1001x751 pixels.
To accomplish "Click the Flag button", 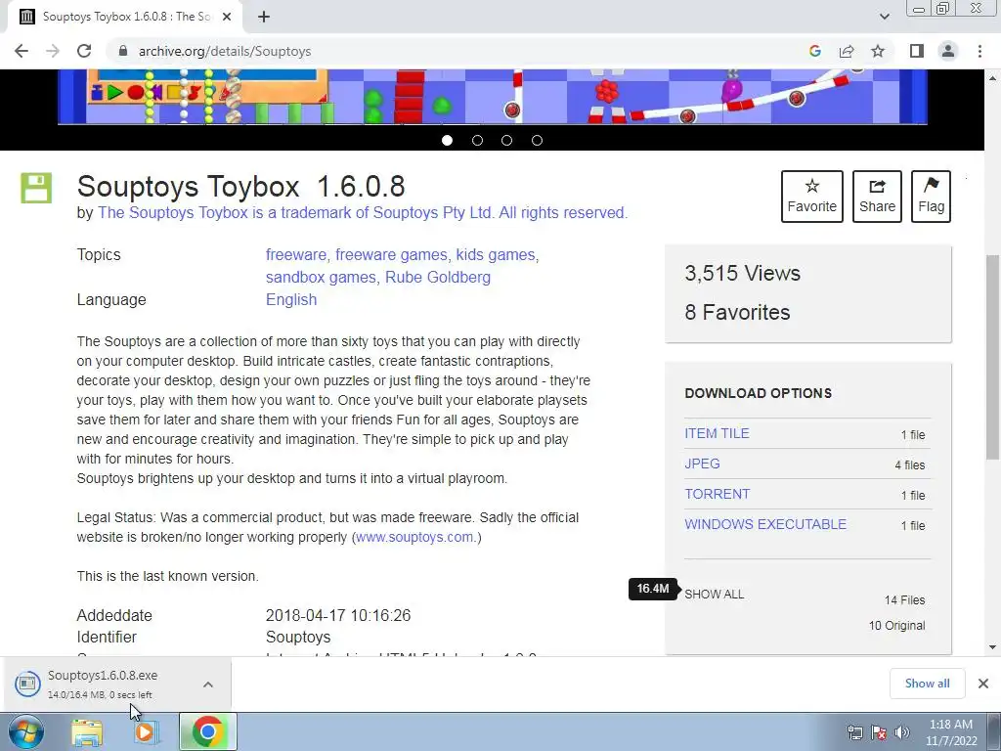I will tap(931, 196).
